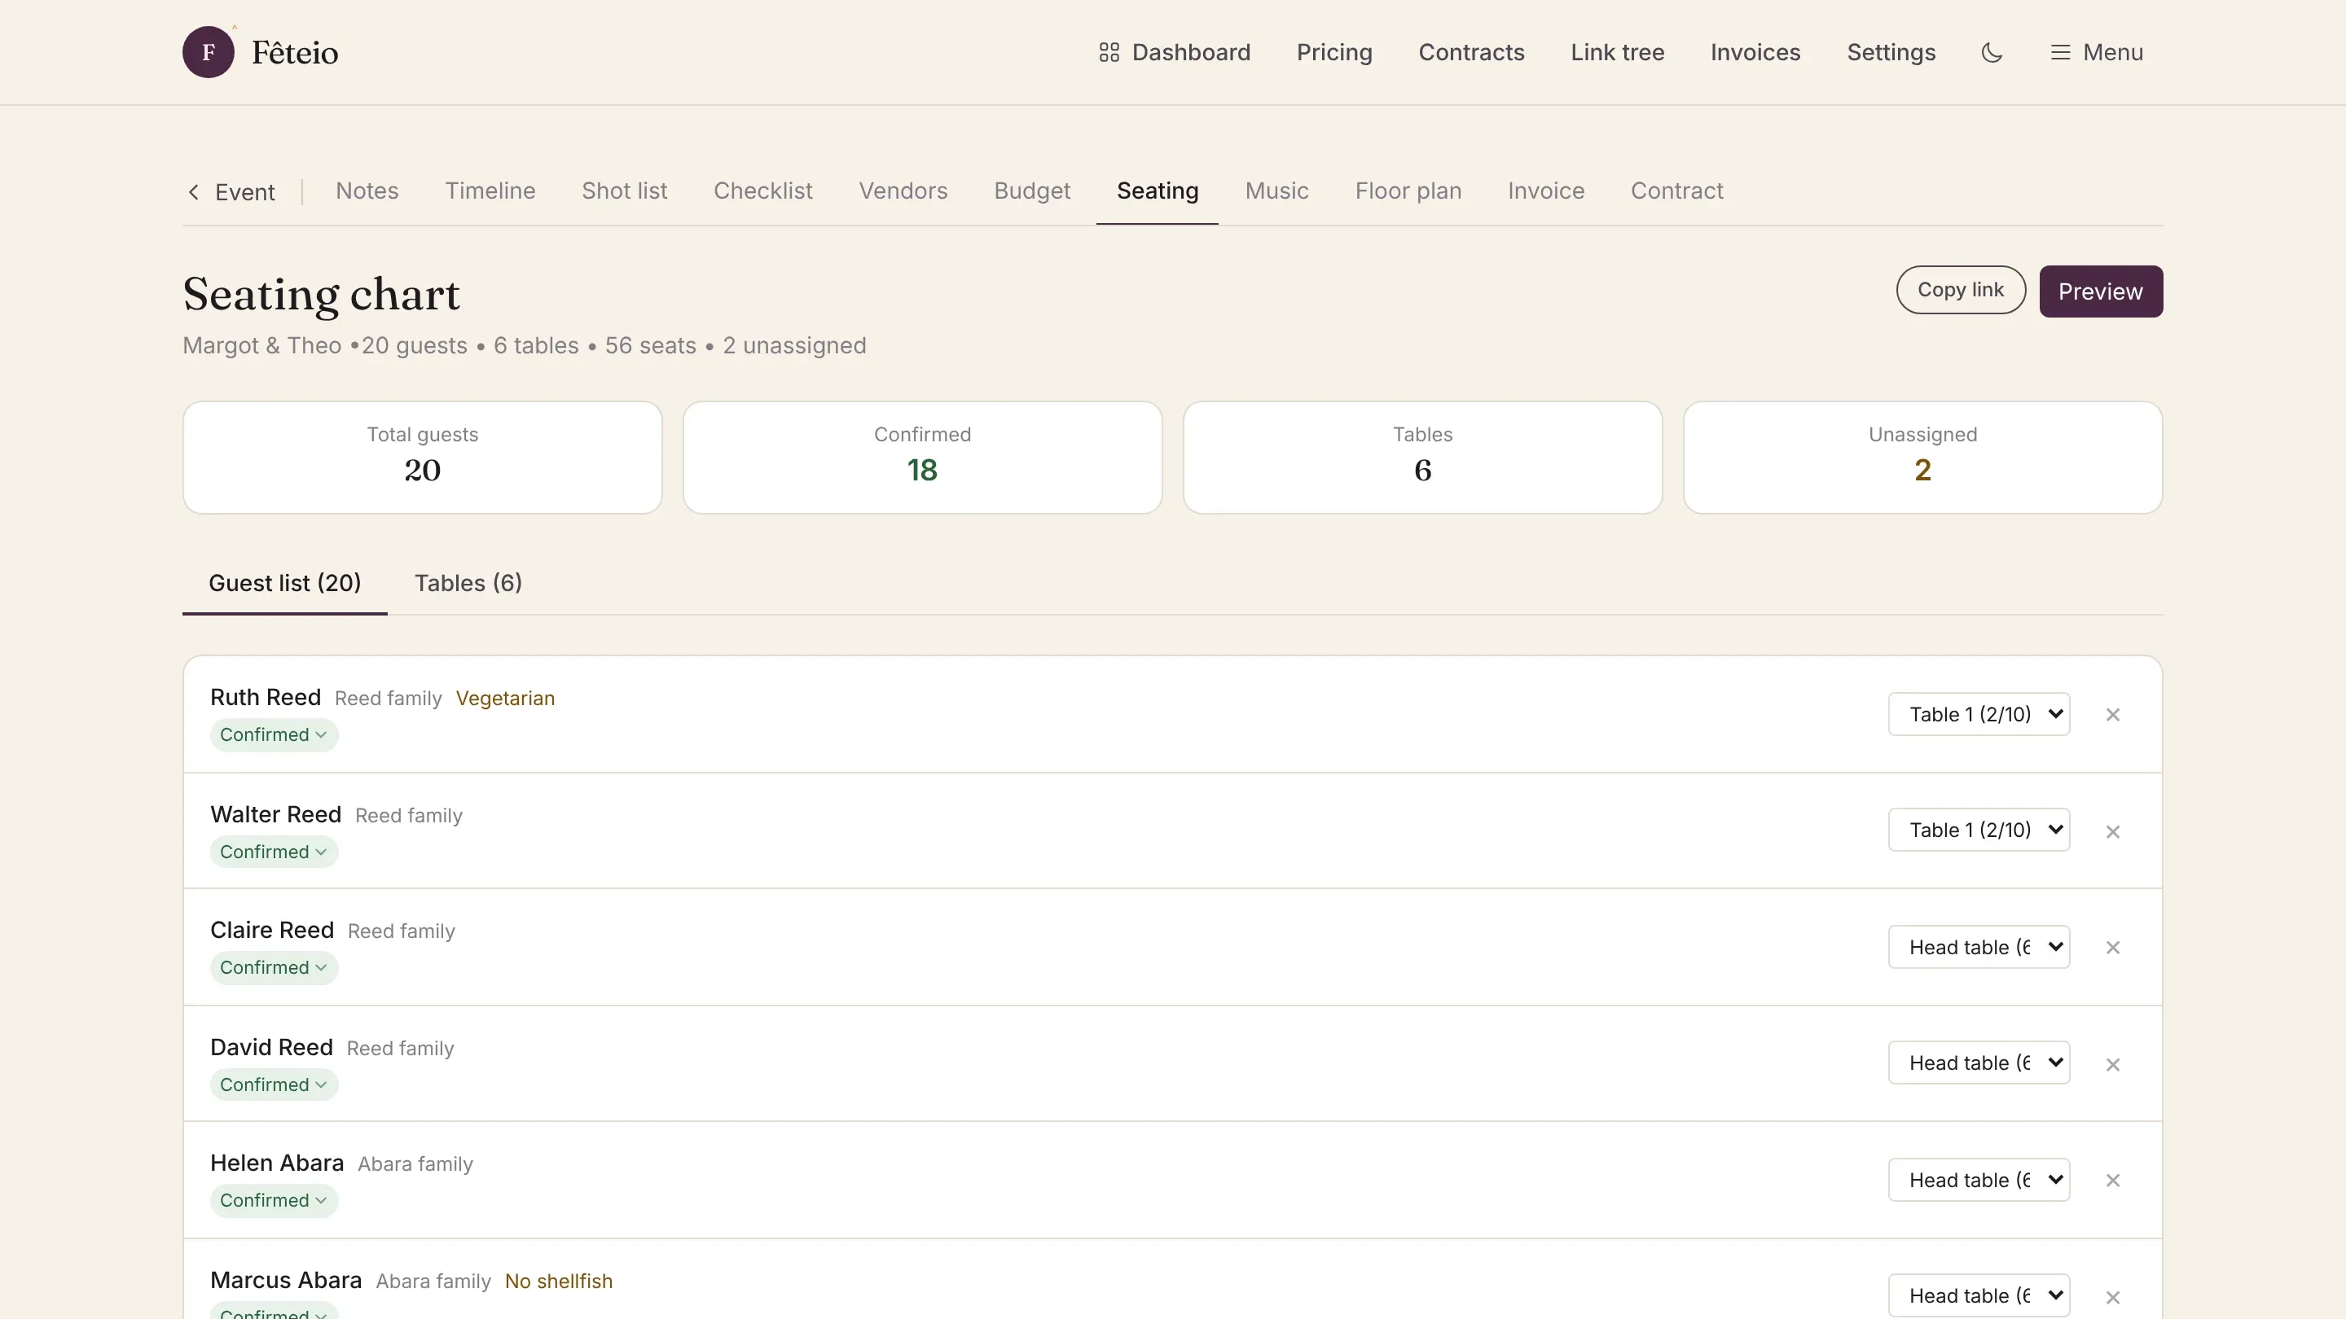The image size is (2346, 1319).
Task: Open the Vendors tab
Action: [903, 191]
